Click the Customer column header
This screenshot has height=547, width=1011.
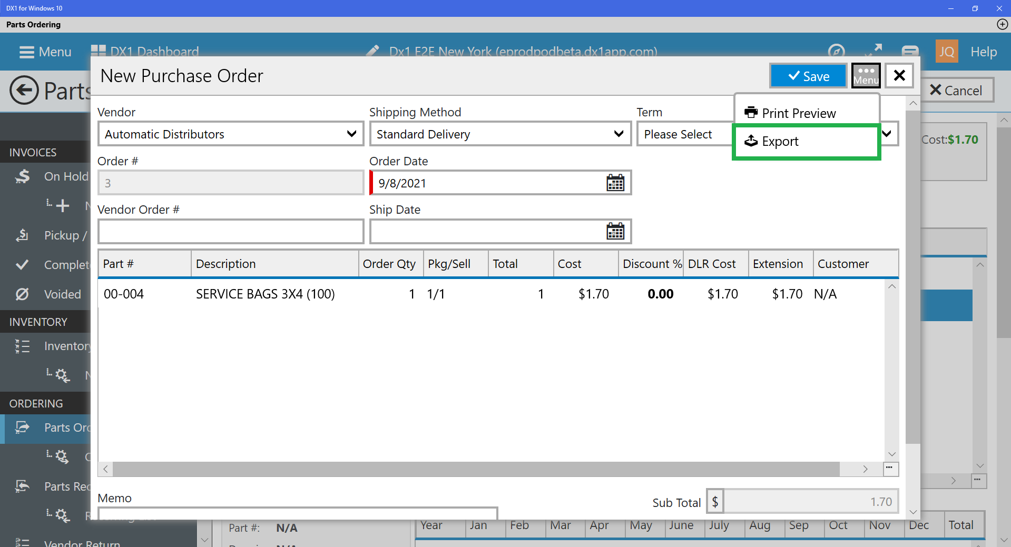(x=856, y=264)
